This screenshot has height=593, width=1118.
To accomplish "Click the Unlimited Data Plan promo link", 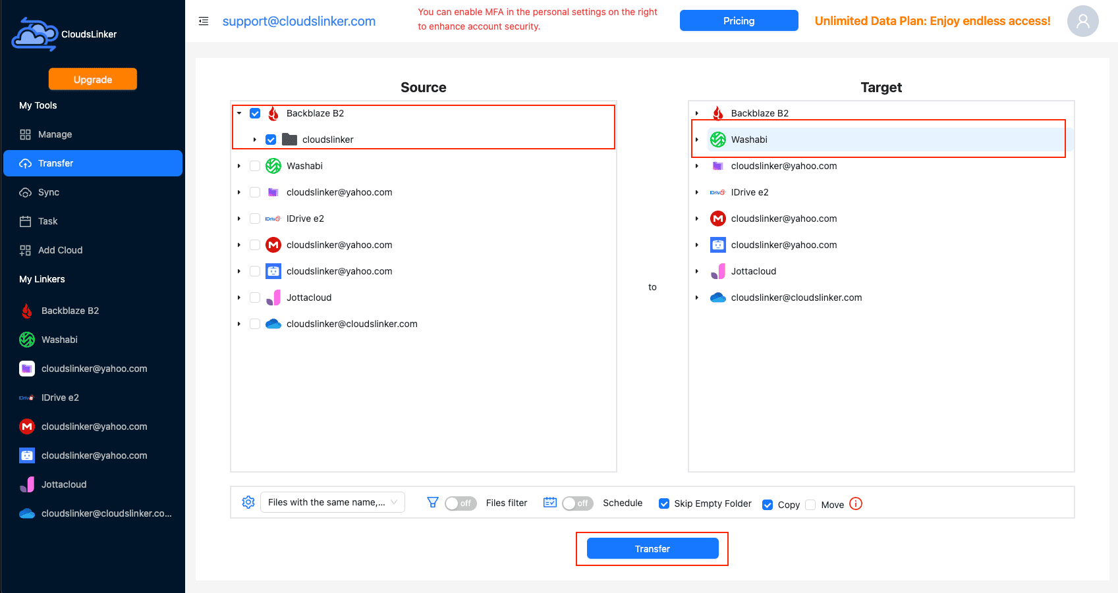I will pyautogui.click(x=933, y=21).
